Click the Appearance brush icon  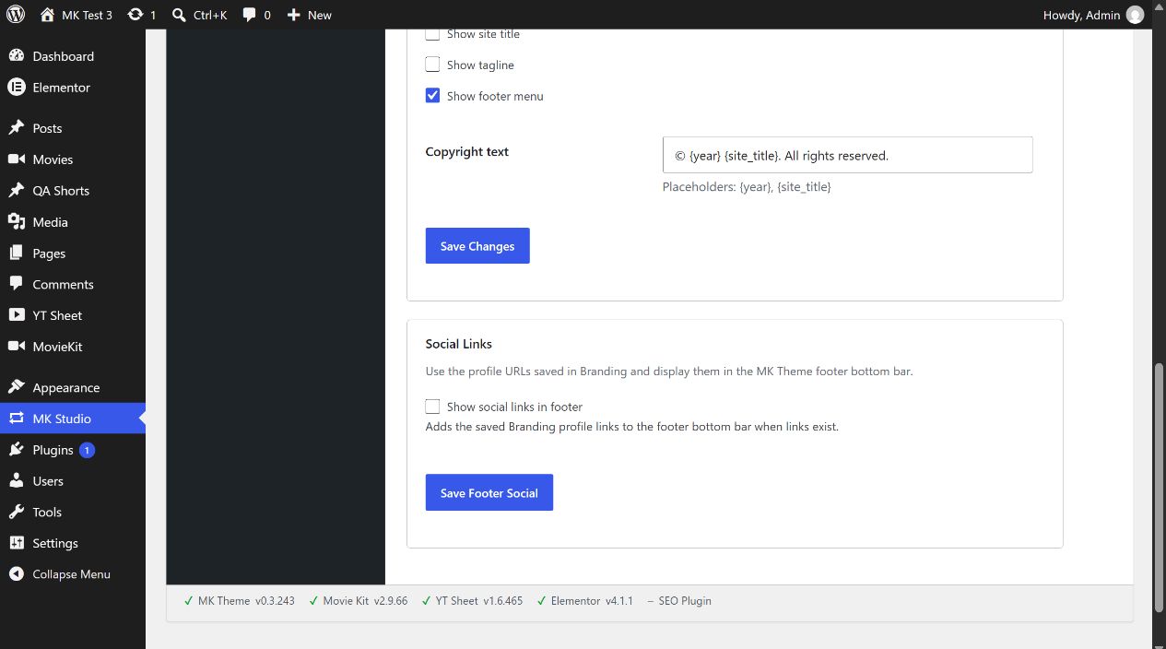[x=16, y=387]
